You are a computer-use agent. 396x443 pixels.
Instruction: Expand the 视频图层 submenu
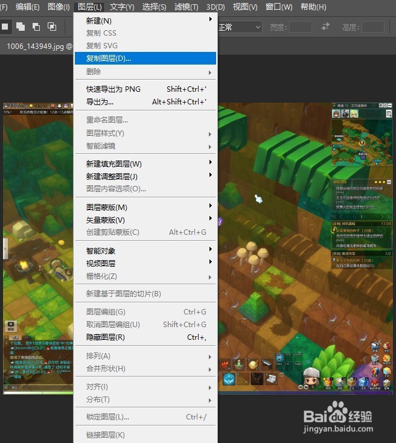[x=145, y=263]
